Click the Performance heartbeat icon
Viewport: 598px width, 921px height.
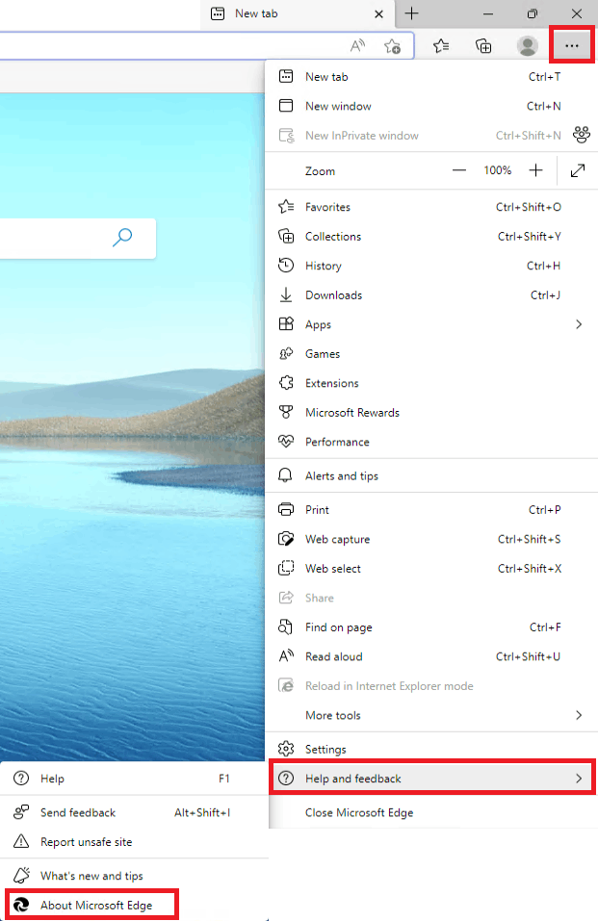286,441
